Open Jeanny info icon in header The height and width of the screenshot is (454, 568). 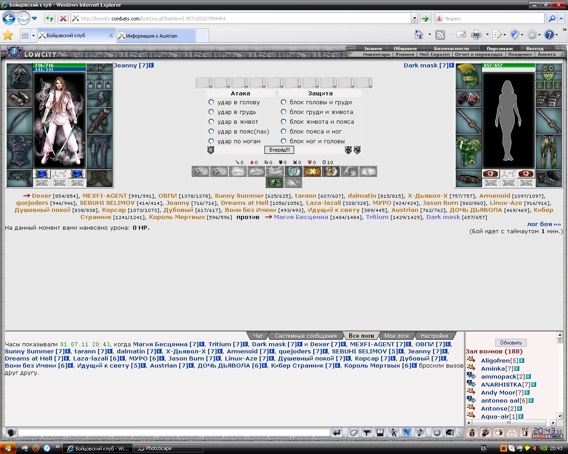pyautogui.click(x=151, y=65)
